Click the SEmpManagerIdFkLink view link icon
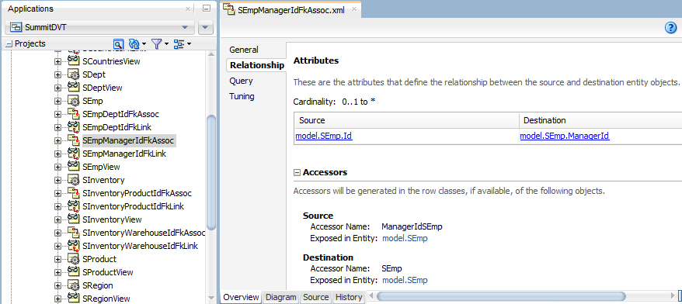This screenshot has height=304, width=682. click(x=73, y=154)
